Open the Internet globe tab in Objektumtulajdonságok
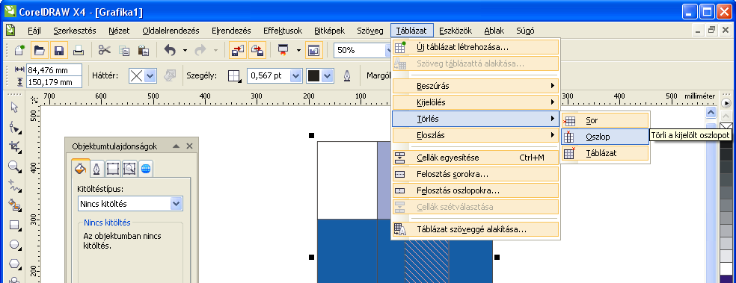Viewport: 736px width, 283px height. tap(146, 169)
